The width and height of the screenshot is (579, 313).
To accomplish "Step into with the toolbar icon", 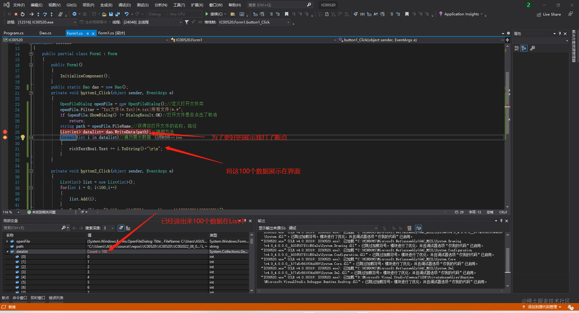I will [x=38, y=14].
